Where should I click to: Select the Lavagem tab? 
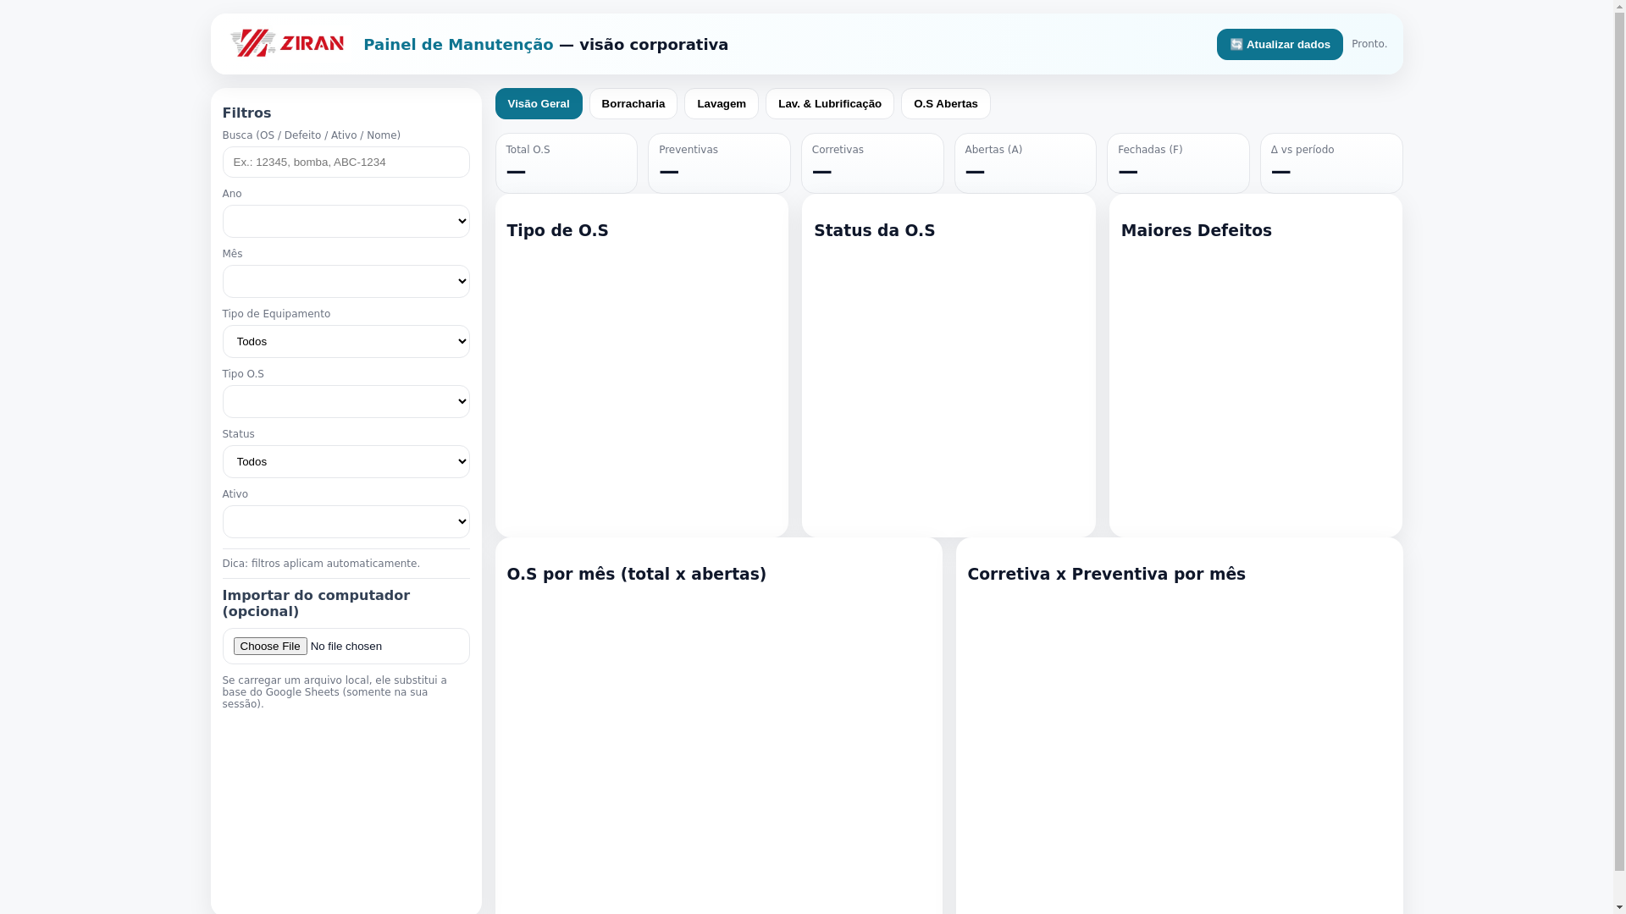tap(721, 103)
